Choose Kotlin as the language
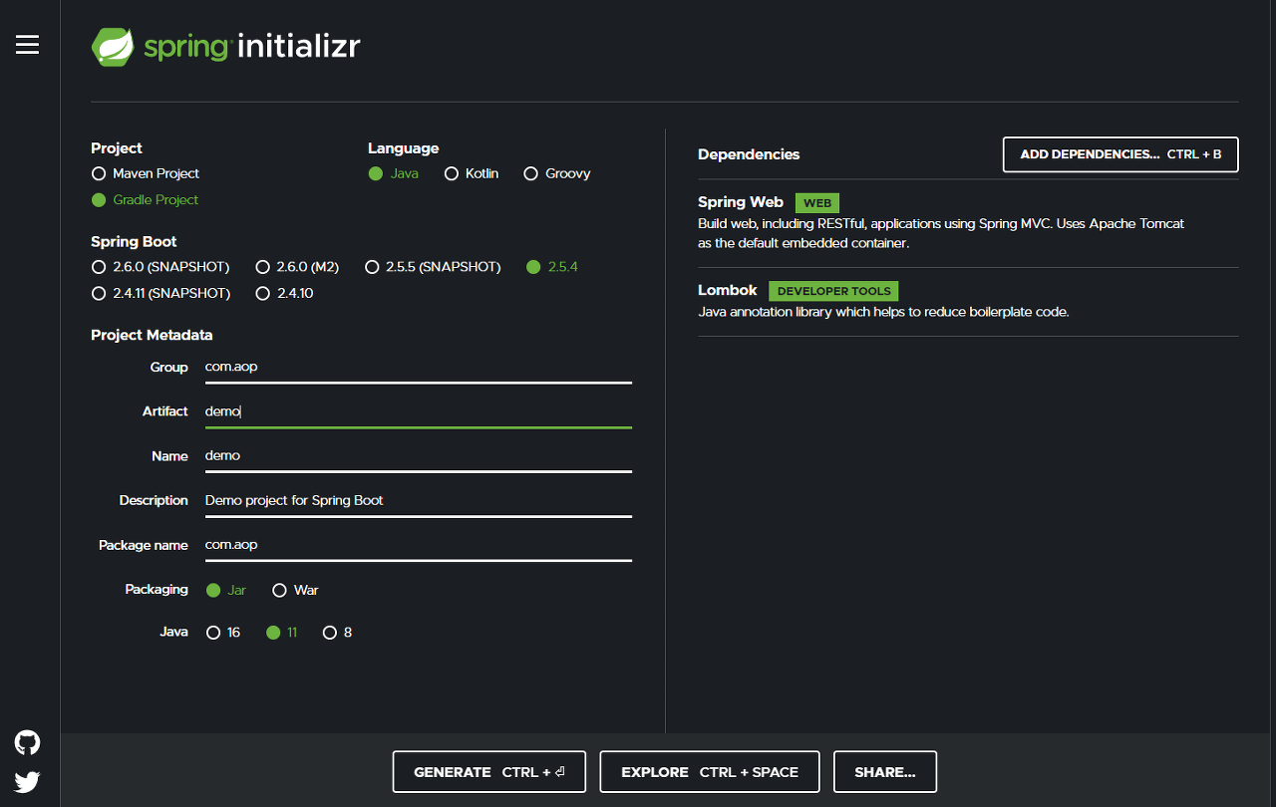1276x807 pixels. tap(472, 173)
